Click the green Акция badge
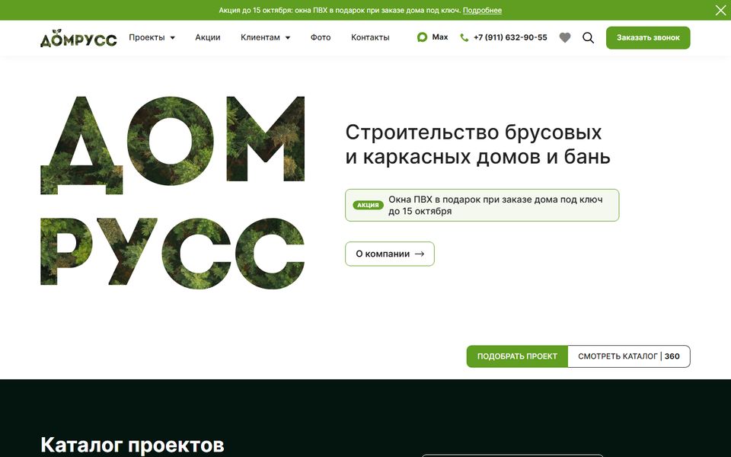Screen dimensions: 731x457 click(368, 205)
